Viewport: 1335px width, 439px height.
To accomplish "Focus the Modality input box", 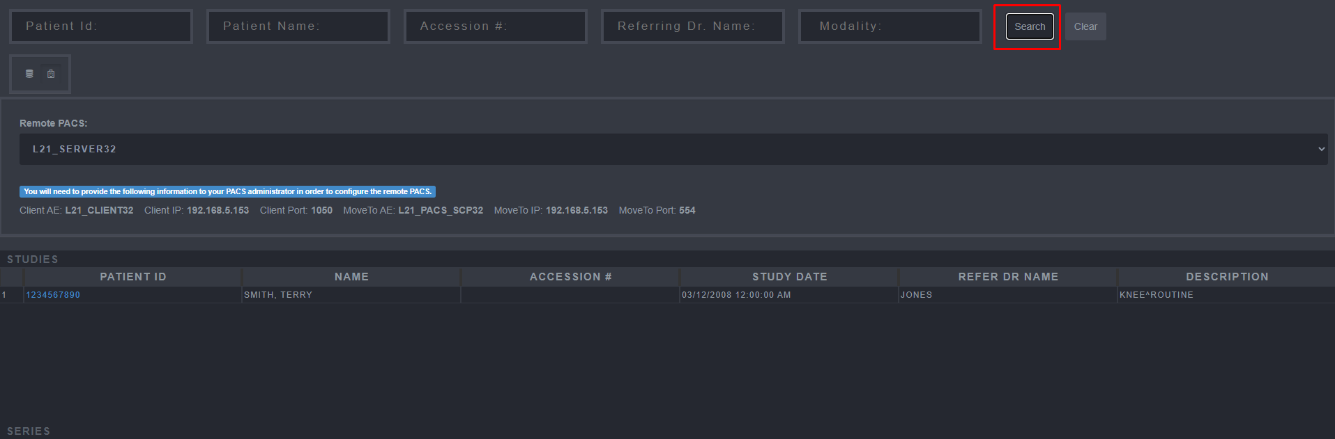I will [x=890, y=26].
